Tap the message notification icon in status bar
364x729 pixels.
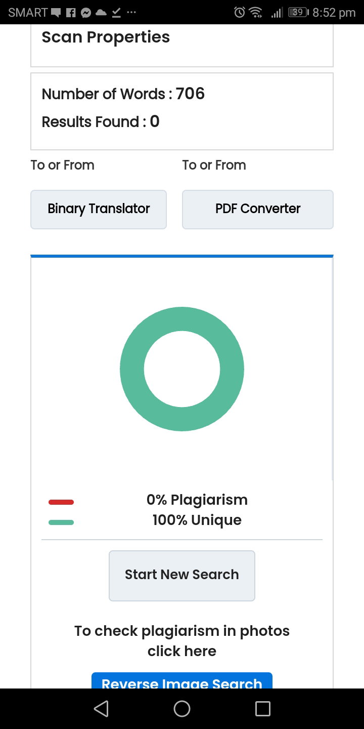pyautogui.click(x=56, y=13)
